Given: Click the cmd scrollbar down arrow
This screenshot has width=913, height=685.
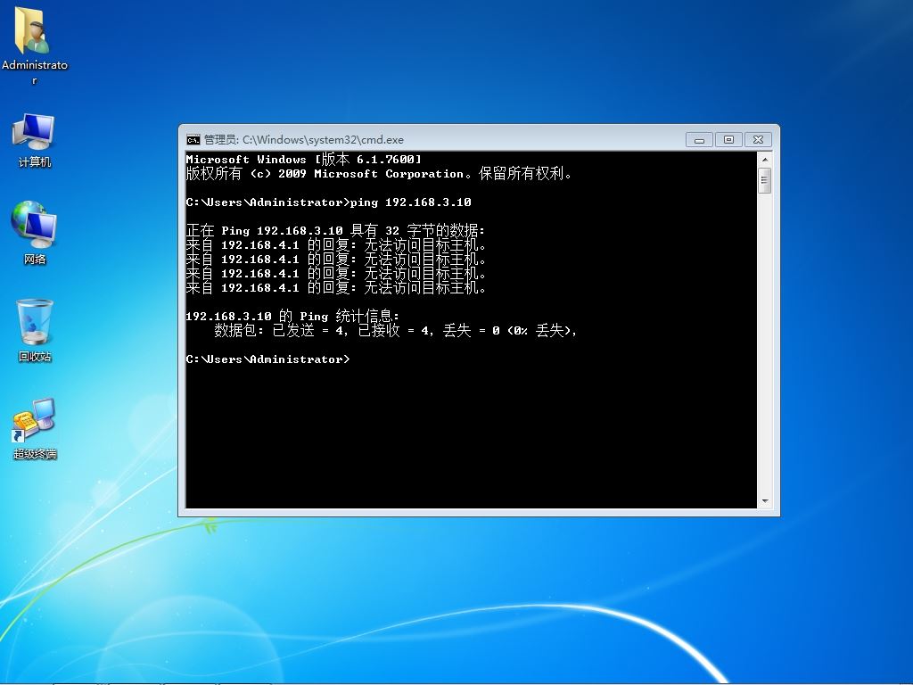Looking at the screenshot, I should point(764,501).
